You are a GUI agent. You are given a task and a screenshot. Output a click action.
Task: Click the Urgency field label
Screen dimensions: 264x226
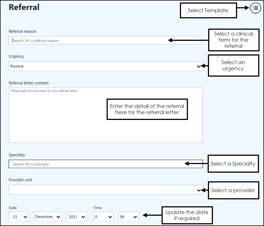[16, 56]
